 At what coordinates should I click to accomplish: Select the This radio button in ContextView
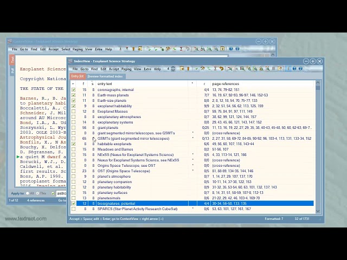pyautogui.click(x=37, y=193)
